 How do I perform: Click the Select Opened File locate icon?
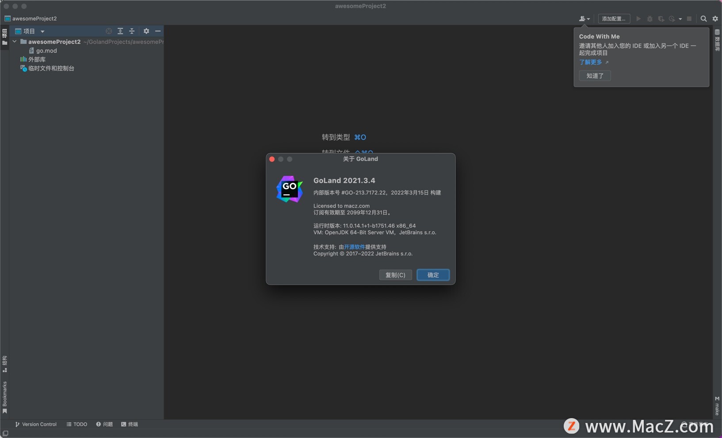(109, 31)
